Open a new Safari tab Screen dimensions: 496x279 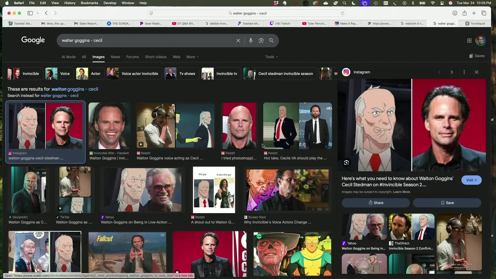474,13
